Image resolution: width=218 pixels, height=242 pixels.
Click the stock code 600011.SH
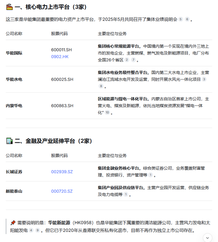(62, 50)
